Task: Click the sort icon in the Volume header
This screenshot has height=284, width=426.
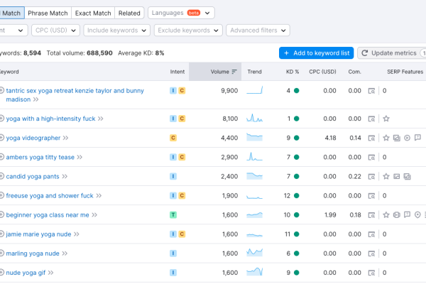Action: pyautogui.click(x=234, y=72)
